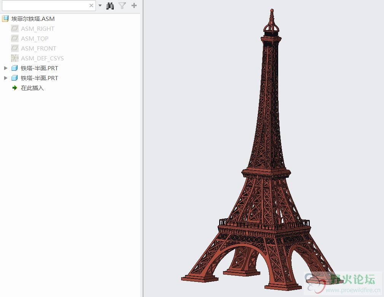Select the ASM_FRONT datum plane
This screenshot has height=297, width=384.
(x=39, y=48)
